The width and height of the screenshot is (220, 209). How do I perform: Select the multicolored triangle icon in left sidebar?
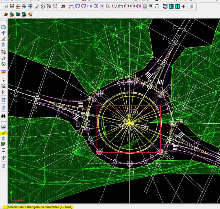pos(3,144)
